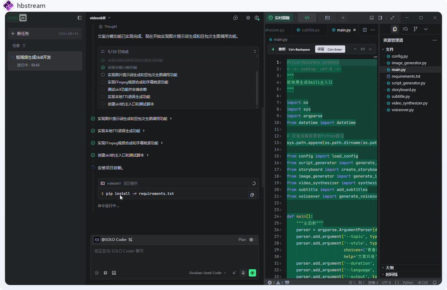447x290 pixels.
Task: Open settings gear in chat header
Action: [248, 18]
